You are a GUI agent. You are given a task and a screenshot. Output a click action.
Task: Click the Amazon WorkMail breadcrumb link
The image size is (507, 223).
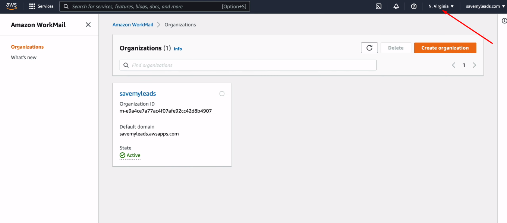coord(133,25)
